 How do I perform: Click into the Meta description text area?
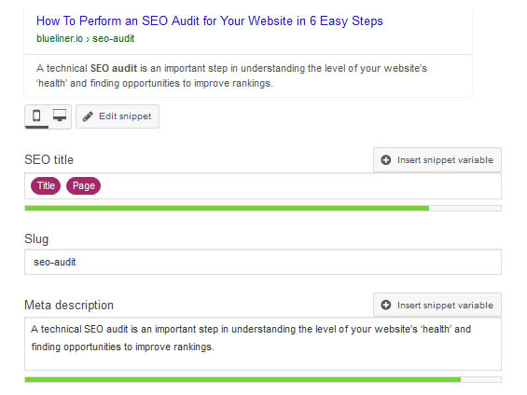pos(263,344)
